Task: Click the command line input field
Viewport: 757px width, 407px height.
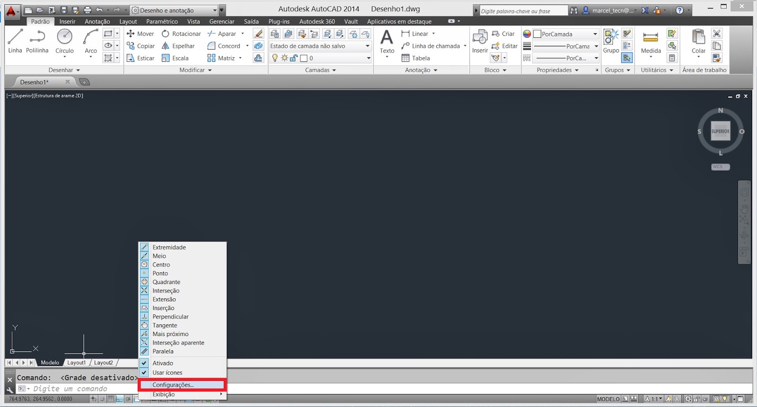Action: pyautogui.click(x=383, y=389)
